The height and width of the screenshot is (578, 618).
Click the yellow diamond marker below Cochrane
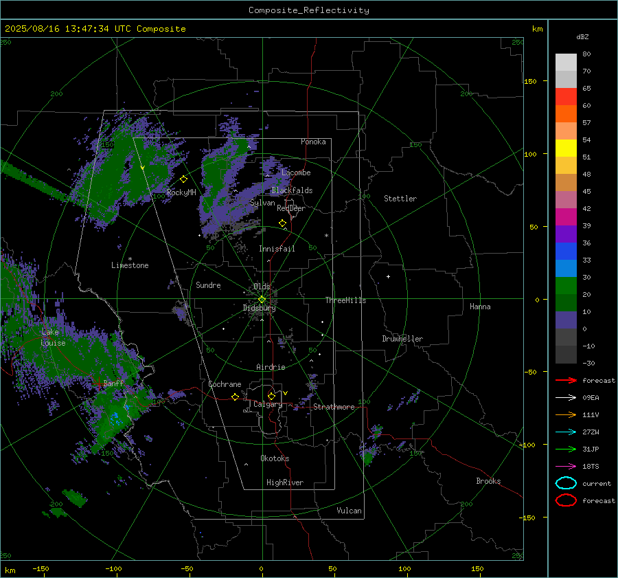(x=235, y=397)
